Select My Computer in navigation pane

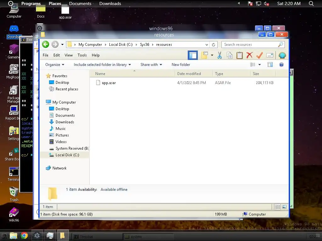[x=64, y=102]
